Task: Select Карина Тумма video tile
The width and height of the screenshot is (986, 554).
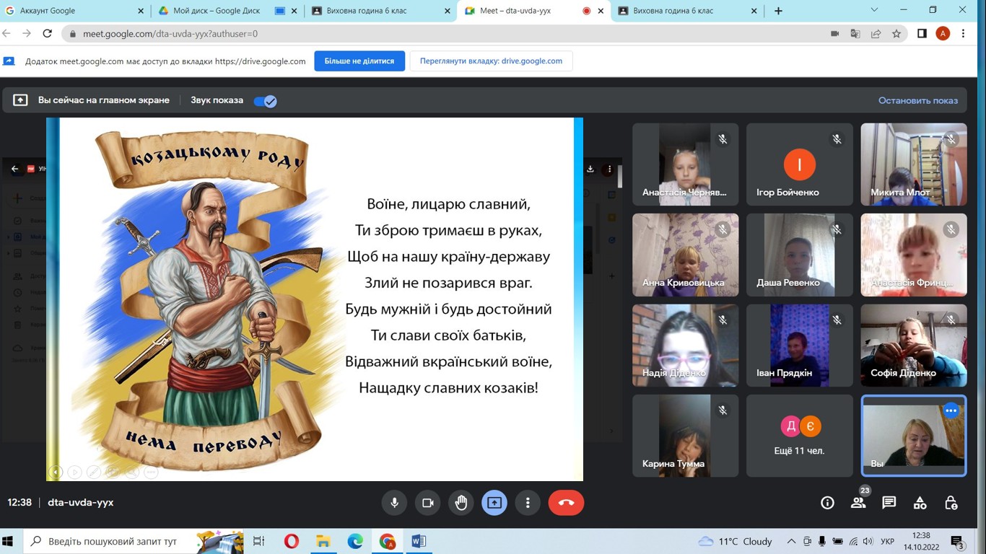Action: pos(685,436)
